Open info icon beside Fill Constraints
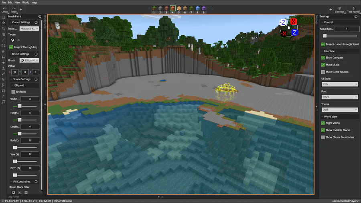The image size is (361, 203). coord(36,182)
